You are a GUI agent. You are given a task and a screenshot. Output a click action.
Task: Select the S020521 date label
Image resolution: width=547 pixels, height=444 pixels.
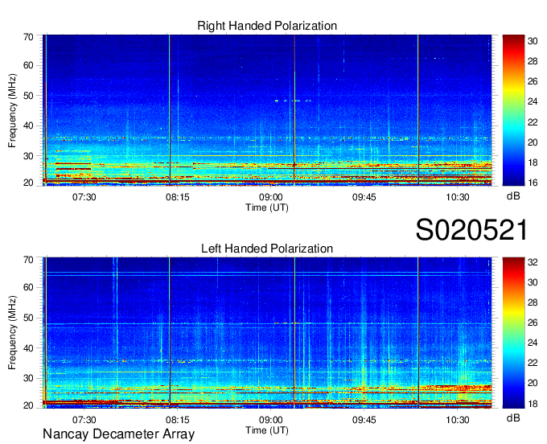(471, 230)
